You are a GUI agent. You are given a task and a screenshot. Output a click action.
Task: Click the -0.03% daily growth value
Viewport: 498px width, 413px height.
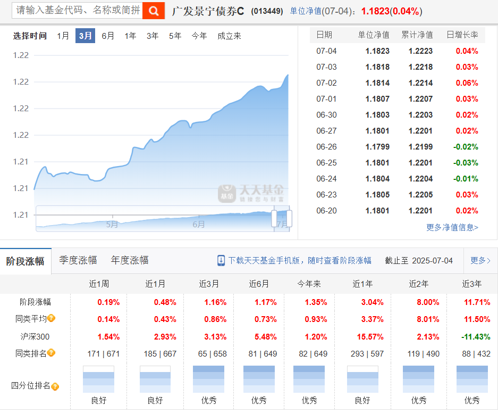[x=466, y=163]
